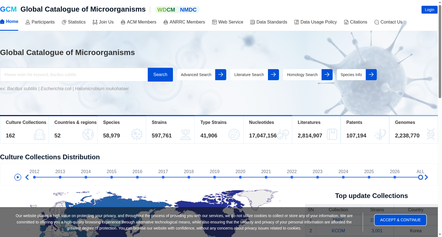The width and height of the screenshot is (442, 237).
Task: Open the Statistics page
Action: point(74,22)
